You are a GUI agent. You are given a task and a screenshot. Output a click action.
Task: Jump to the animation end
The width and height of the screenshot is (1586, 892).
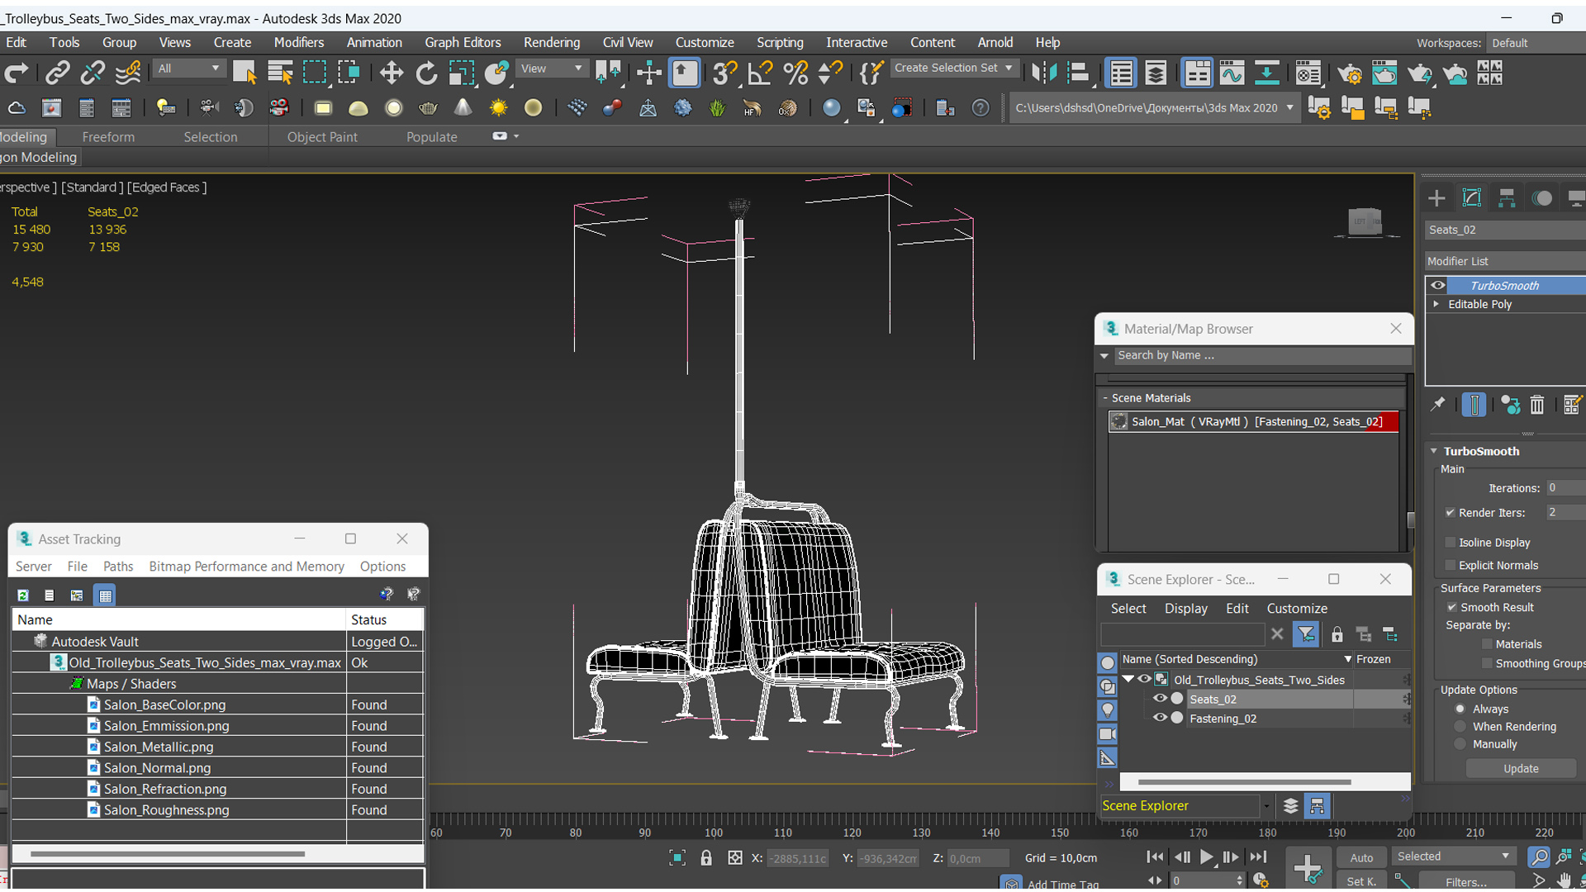pos(1257,857)
